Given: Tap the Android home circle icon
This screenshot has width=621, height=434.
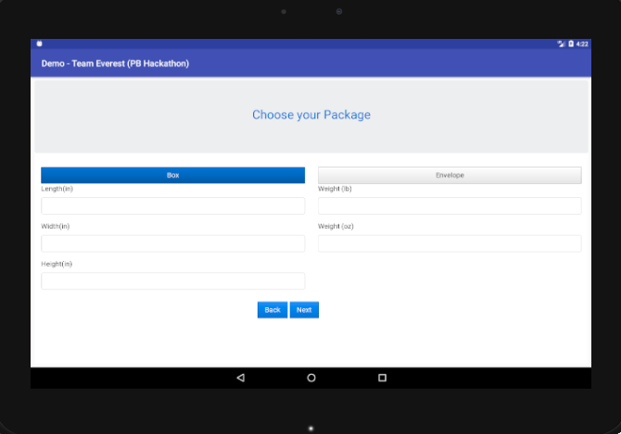Looking at the screenshot, I should coord(311,378).
